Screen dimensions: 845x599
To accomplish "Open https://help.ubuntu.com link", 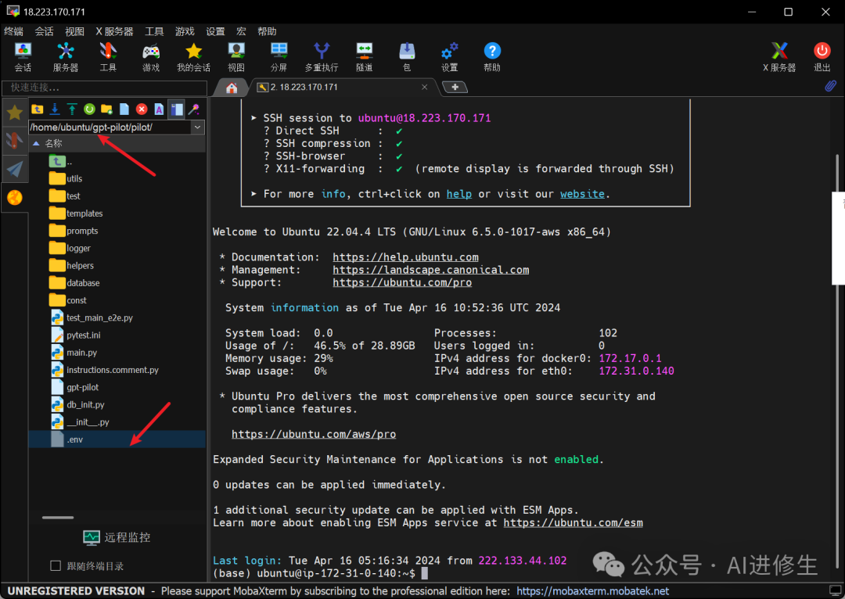I will [x=405, y=257].
